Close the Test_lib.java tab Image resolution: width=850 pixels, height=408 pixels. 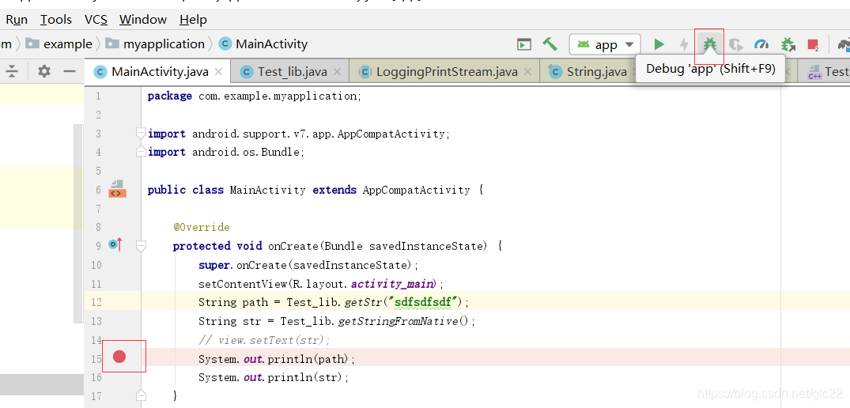(x=337, y=71)
